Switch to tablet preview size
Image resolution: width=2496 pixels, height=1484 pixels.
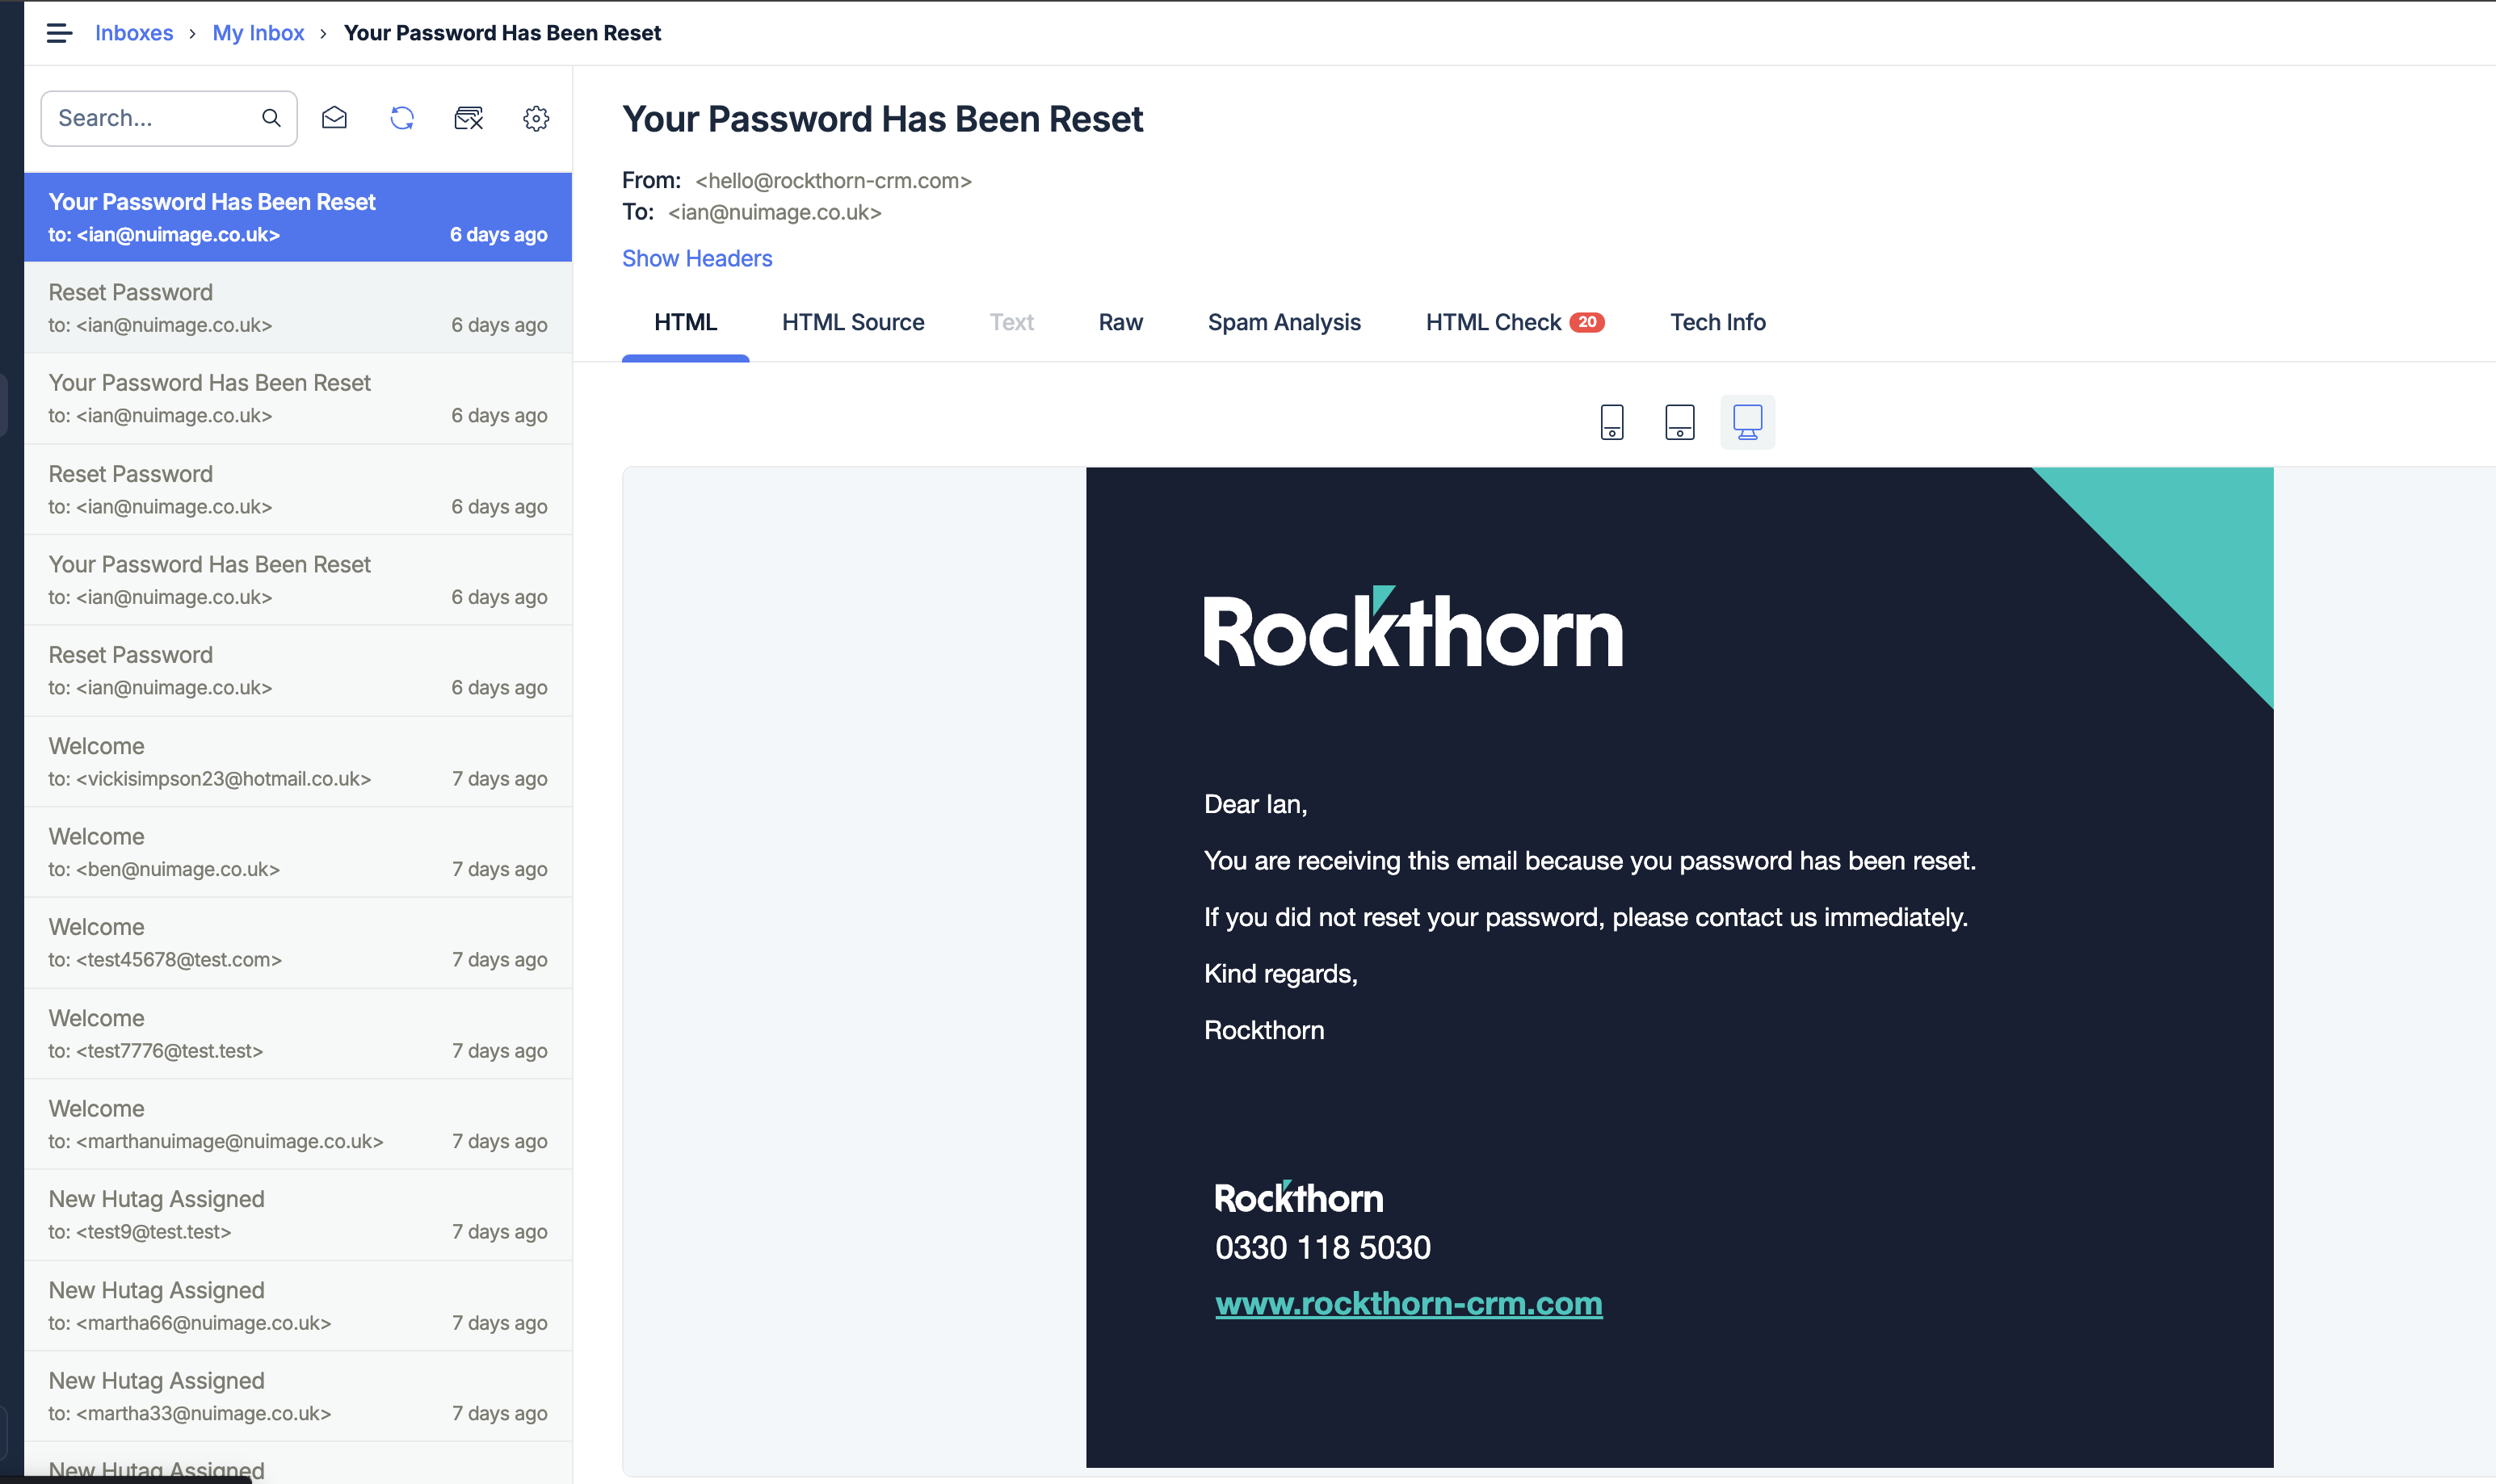[1679, 422]
